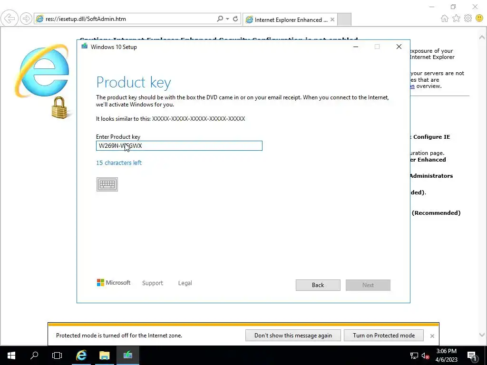
Task: Click the muted volume tray icon
Action: point(425,355)
